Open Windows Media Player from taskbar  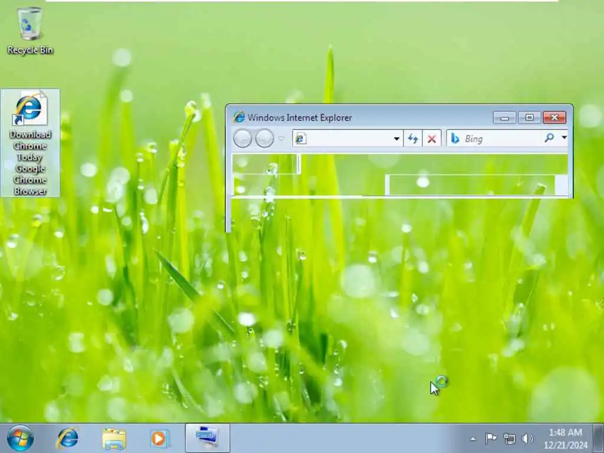(x=159, y=438)
